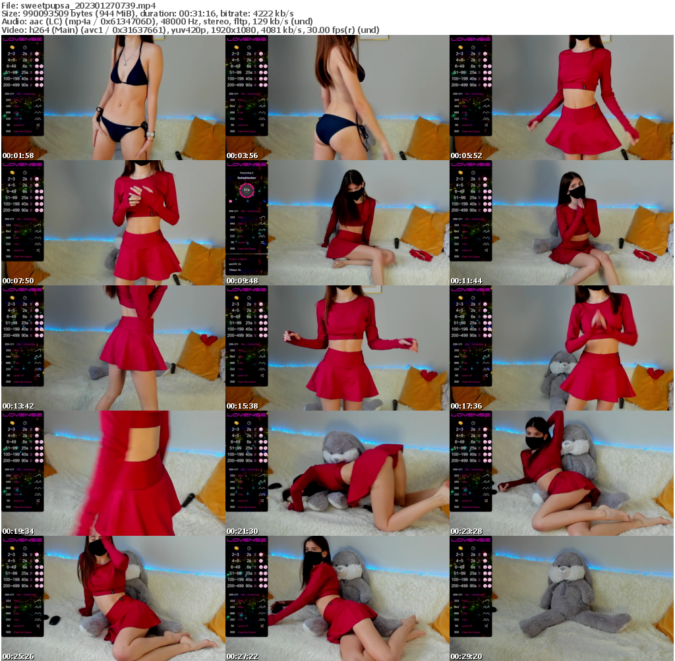Click the LOVENSE logo in the overlay header
Image resolution: width=675 pixels, height=661 pixels.
(22, 38)
